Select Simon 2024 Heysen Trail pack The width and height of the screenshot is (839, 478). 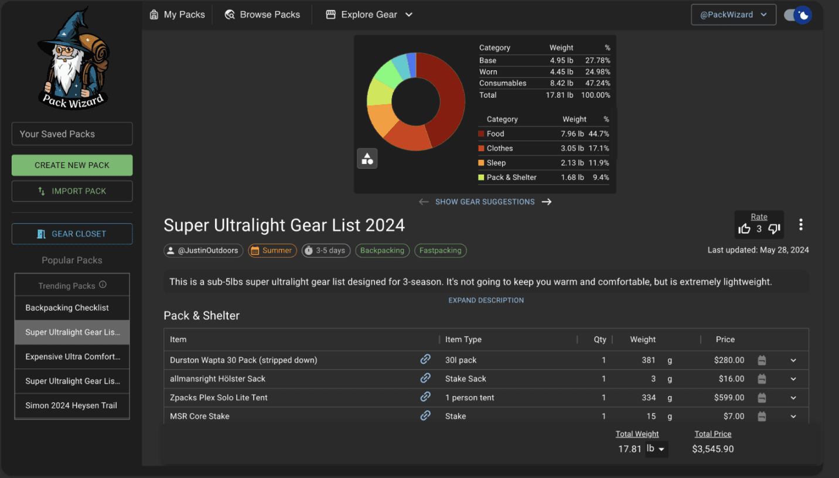pos(72,405)
